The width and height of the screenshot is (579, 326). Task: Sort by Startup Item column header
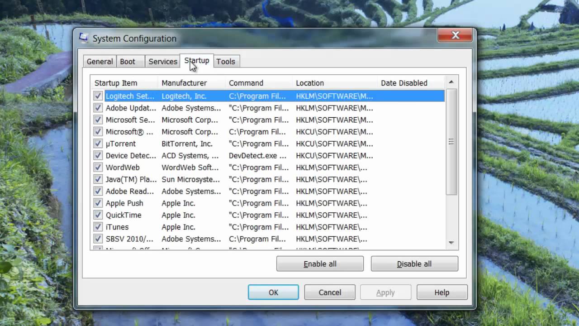click(124, 83)
